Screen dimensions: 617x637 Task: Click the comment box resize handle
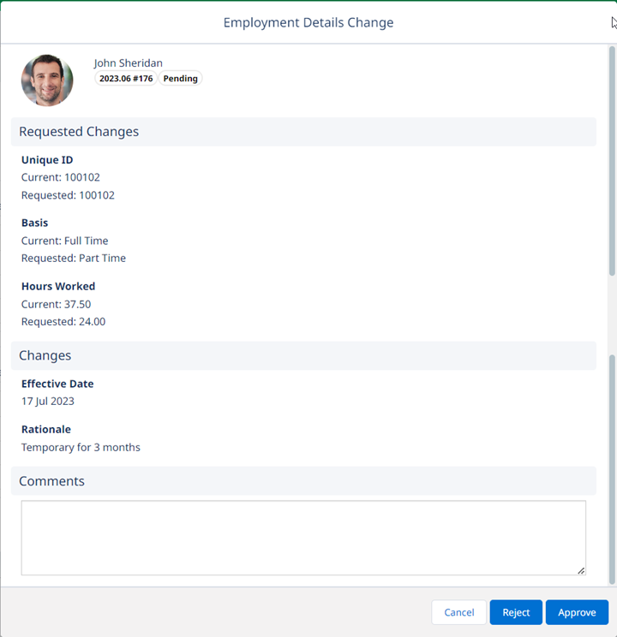(581, 570)
